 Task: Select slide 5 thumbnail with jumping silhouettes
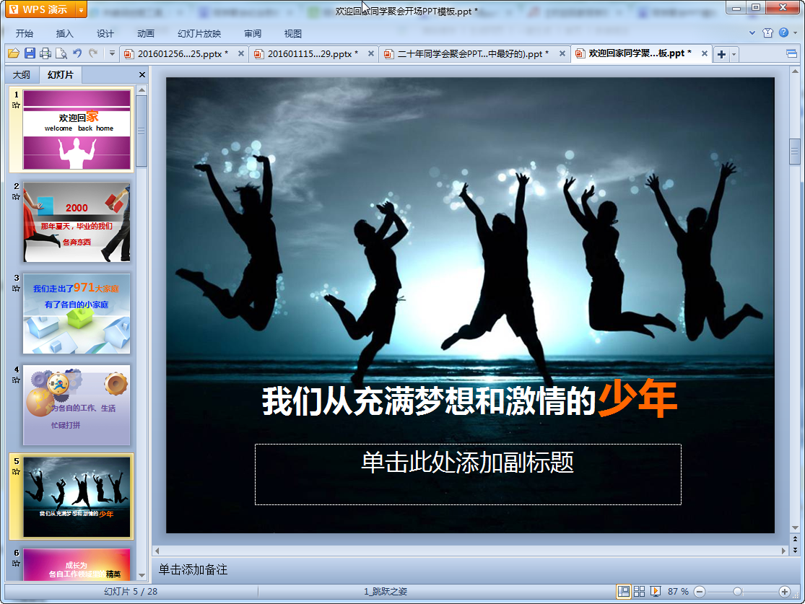point(77,497)
